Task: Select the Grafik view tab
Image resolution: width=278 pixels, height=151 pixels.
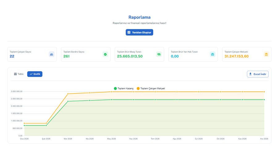Action: [x=35, y=74]
